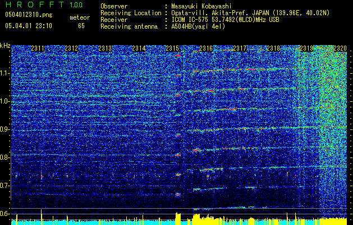Click the file name 0504012310.png
The height and width of the screenshot is (225, 353).
click(x=29, y=15)
